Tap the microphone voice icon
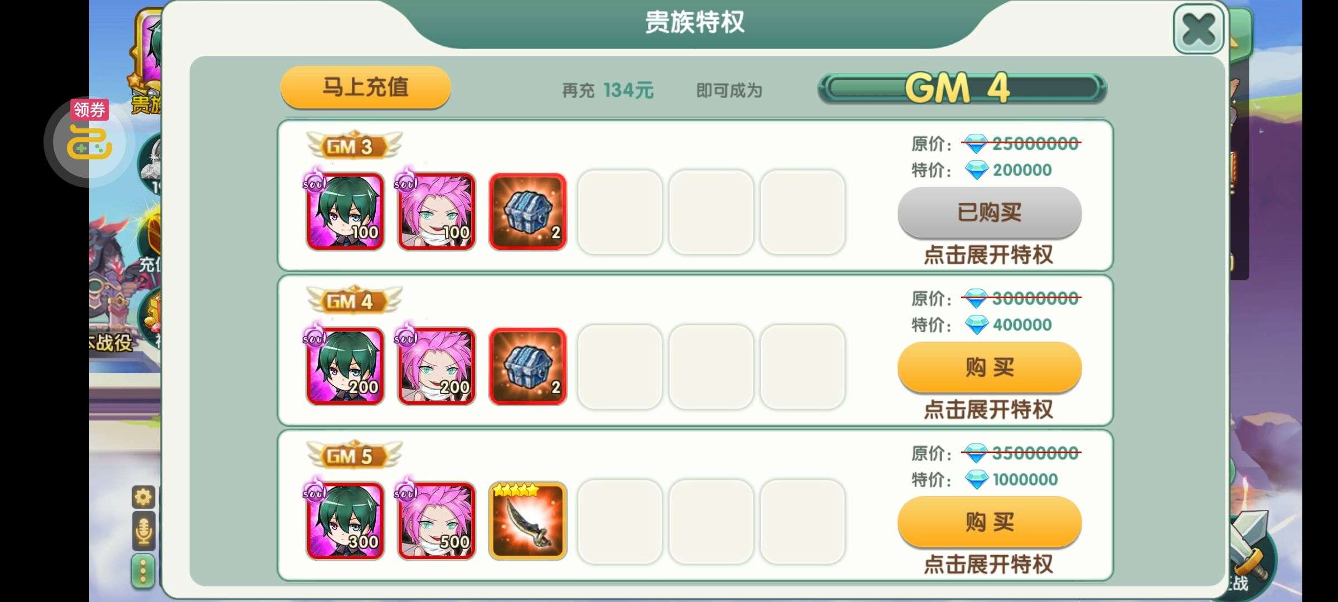Screen dimensions: 1338x602 tap(143, 530)
